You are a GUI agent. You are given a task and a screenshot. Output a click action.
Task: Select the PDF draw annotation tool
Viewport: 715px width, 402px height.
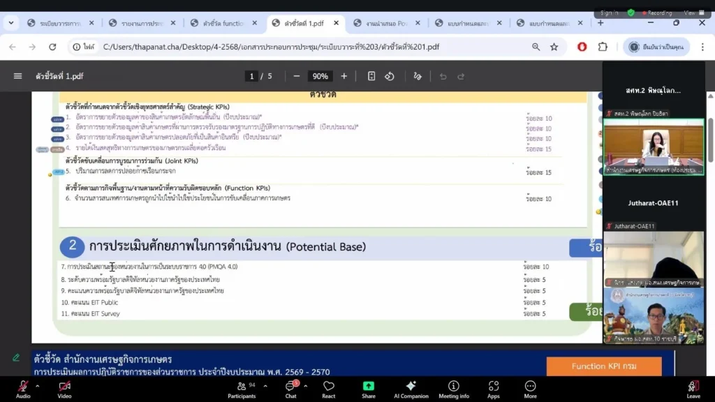[x=418, y=76]
